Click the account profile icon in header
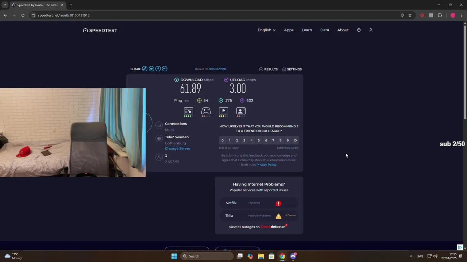The height and width of the screenshot is (262, 467). [x=371, y=30]
